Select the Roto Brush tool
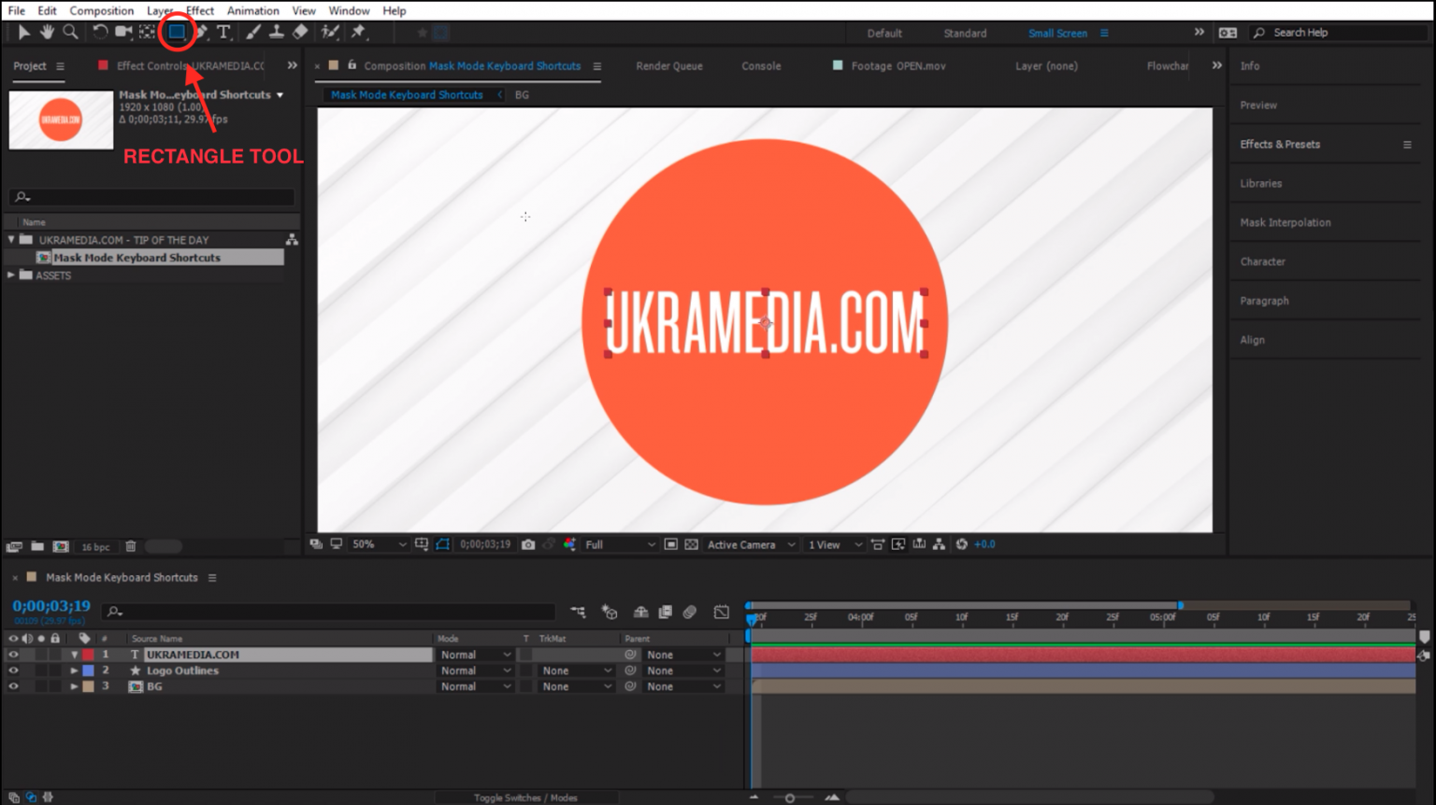Image resolution: width=1436 pixels, height=805 pixels. coord(330,32)
